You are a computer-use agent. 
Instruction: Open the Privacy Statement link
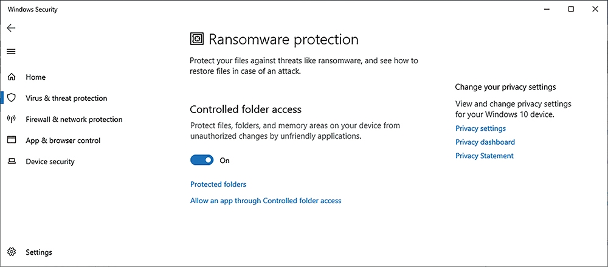pyautogui.click(x=485, y=156)
